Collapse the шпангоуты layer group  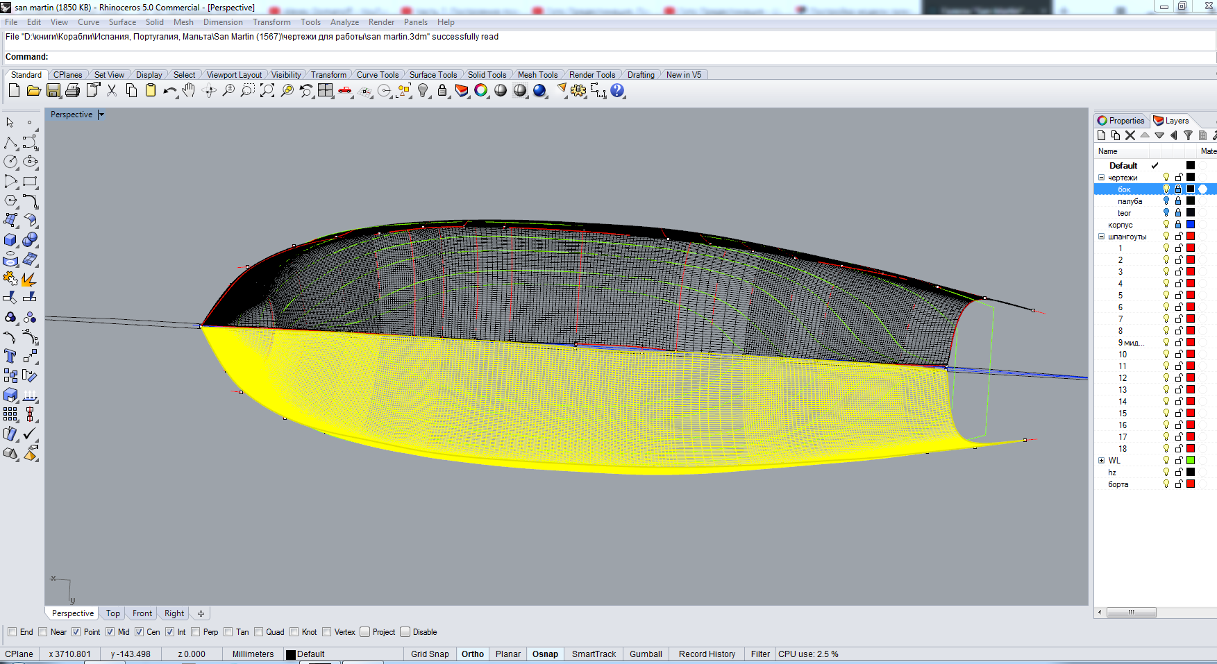click(1101, 237)
